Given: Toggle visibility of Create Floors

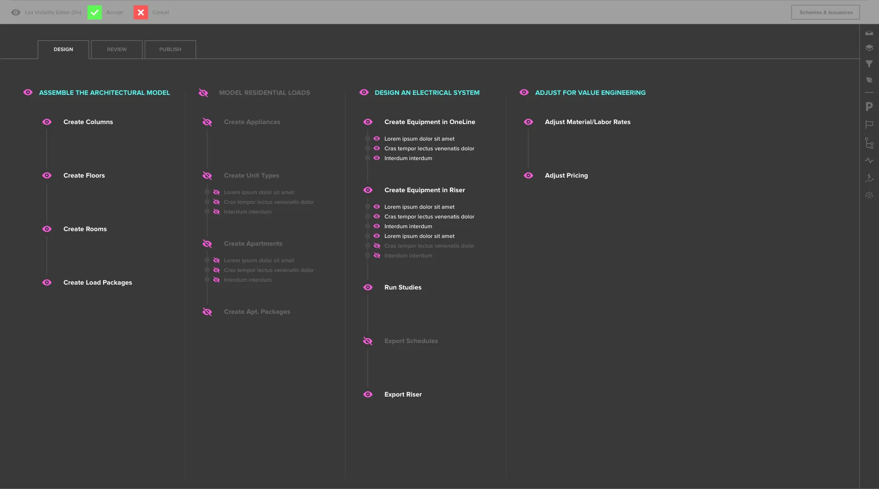Looking at the screenshot, I should 47,175.
